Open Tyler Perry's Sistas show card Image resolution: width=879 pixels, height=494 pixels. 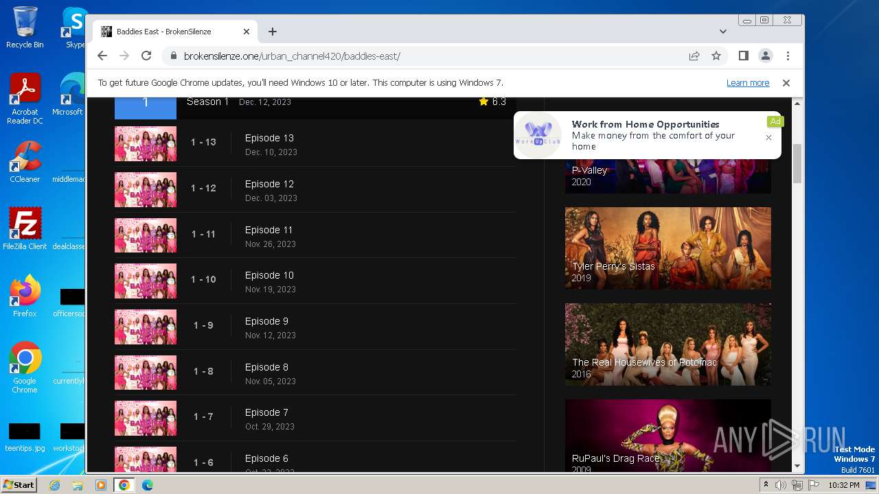(668, 248)
